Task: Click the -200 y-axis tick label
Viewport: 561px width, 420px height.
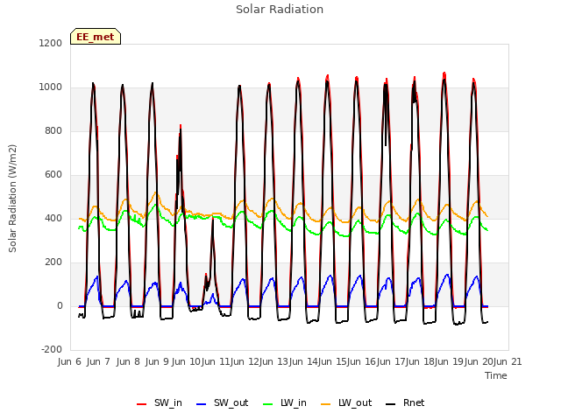Action: (52, 349)
